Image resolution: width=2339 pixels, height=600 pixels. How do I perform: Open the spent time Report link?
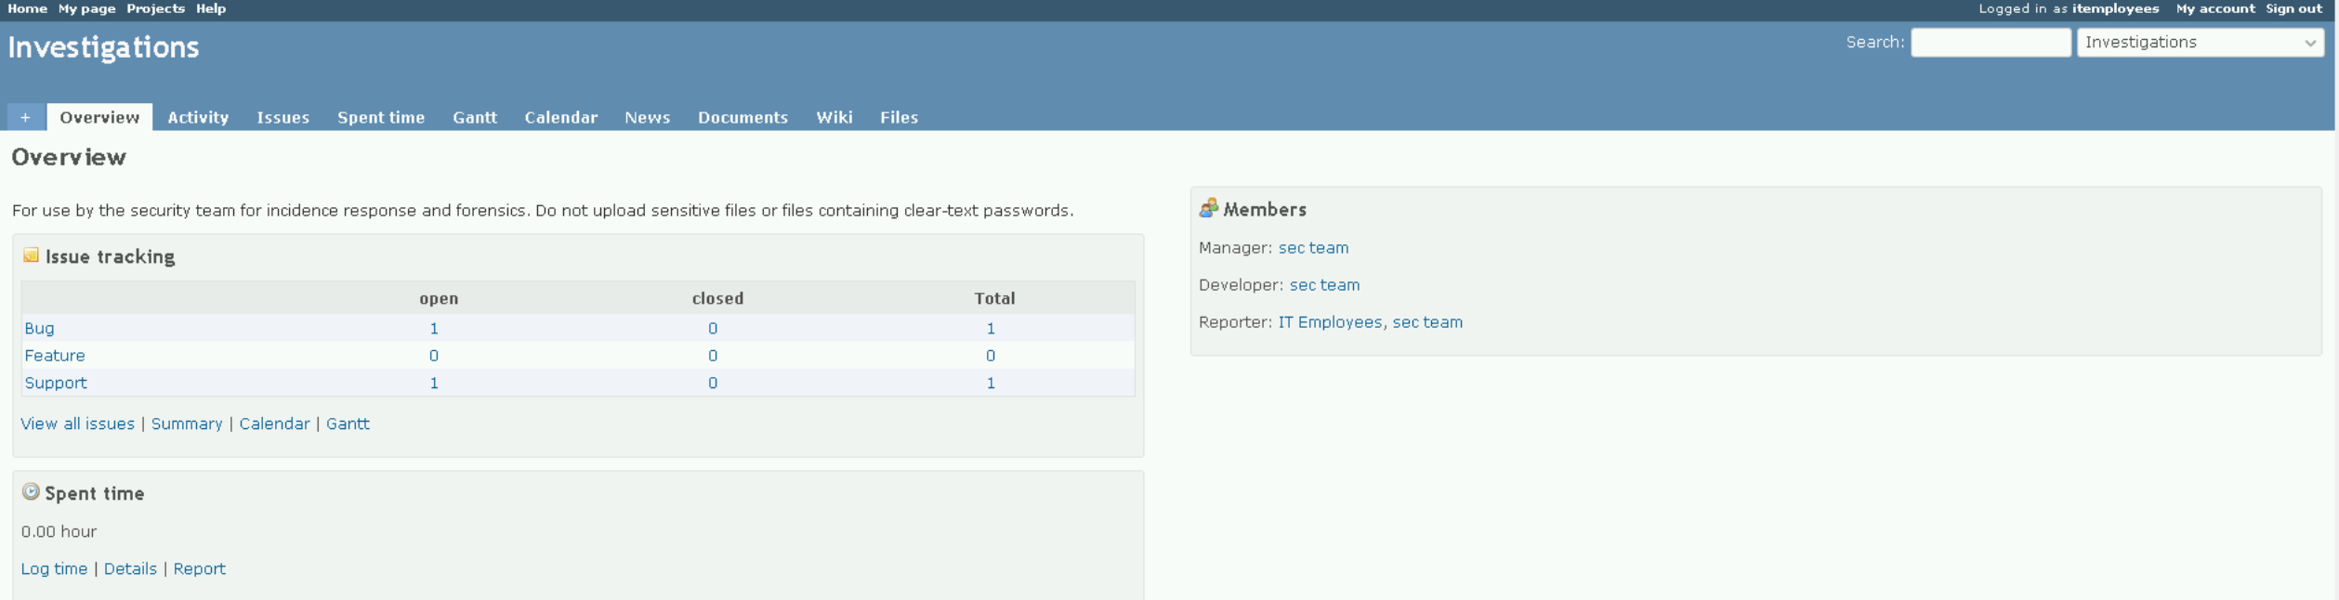point(199,569)
